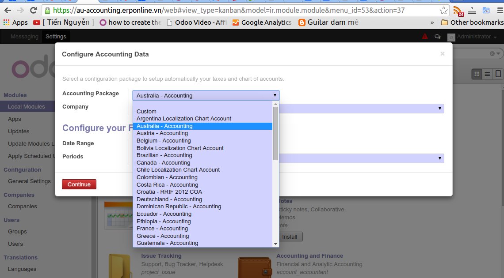The width and height of the screenshot is (504, 278).
Task: Select Costa Rica - Accounting option
Action: pos(203,185)
